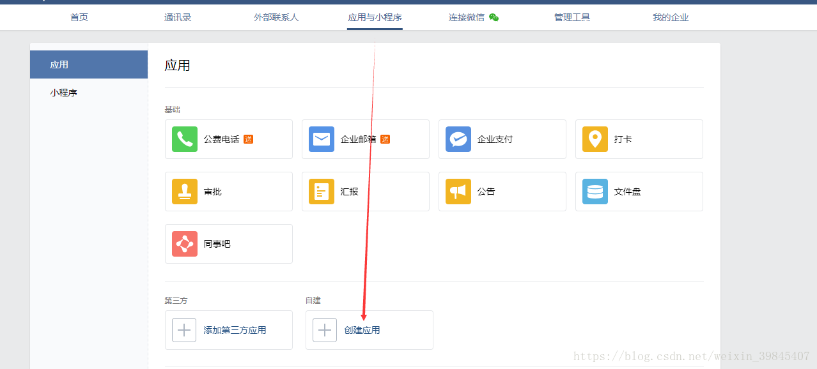Open the 公费电话 green phone icon
817x369 pixels.
[x=185, y=139]
